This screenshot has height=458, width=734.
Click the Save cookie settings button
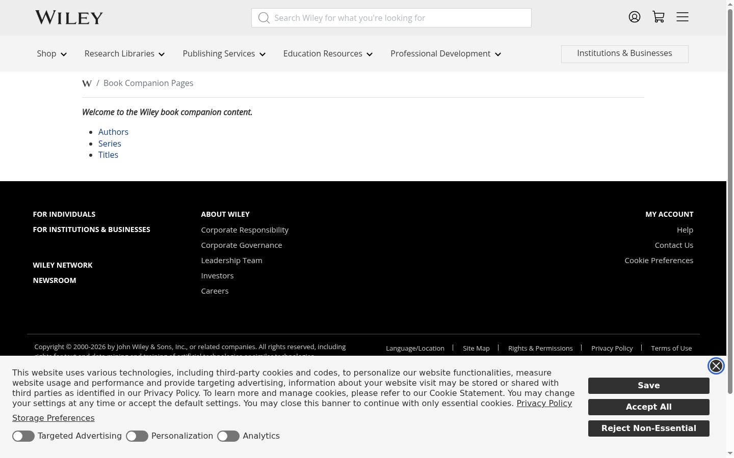(649, 386)
